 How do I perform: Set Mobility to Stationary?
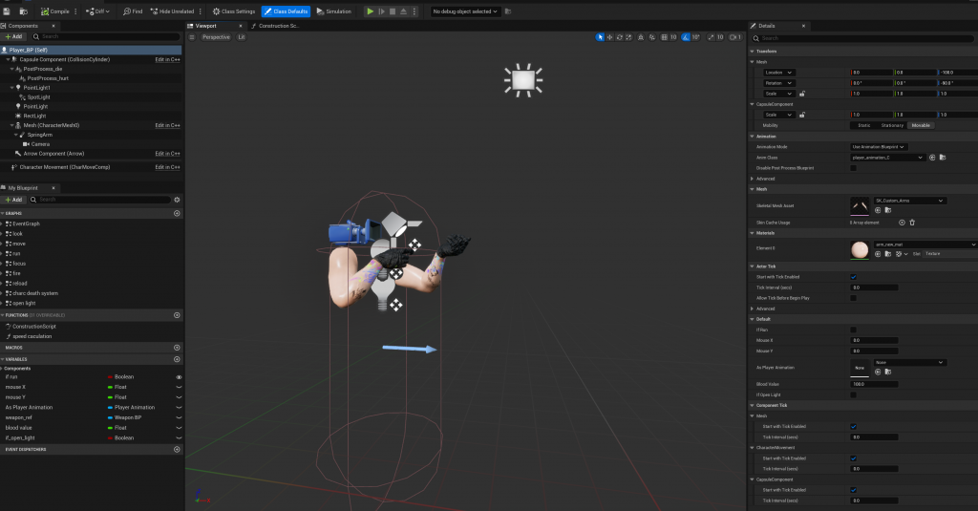point(892,125)
